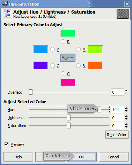
Task: Click the Master toggle button
Action: [68, 58]
